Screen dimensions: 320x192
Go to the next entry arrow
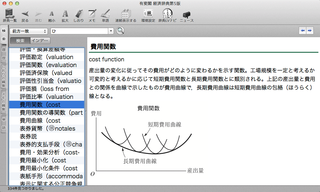click(x=309, y=31)
